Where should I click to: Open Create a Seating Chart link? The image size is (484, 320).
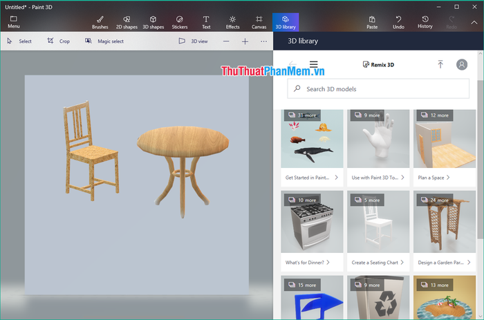[378, 263]
